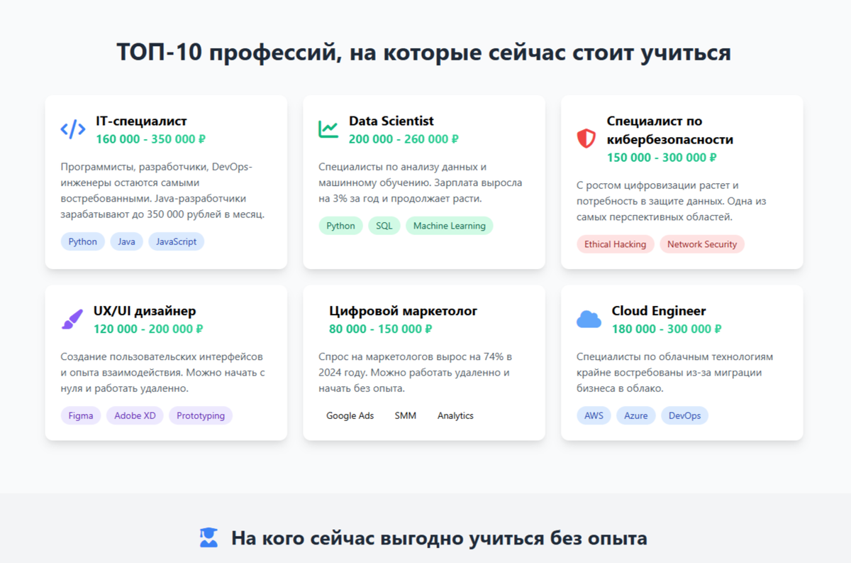Image resolution: width=851 pixels, height=563 pixels.
Task: Click the AWS tag on Cloud Engineer card
Action: pyautogui.click(x=594, y=415)
